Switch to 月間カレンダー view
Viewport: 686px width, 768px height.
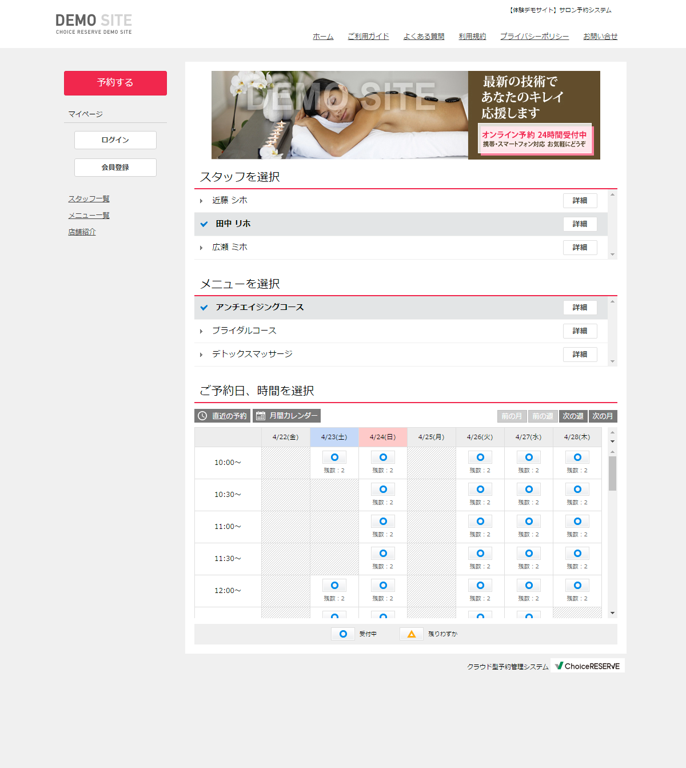coord(287,416)
